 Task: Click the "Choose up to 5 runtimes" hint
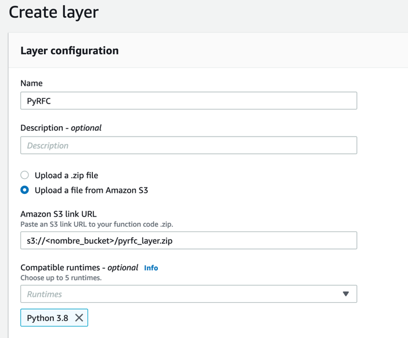61,278
